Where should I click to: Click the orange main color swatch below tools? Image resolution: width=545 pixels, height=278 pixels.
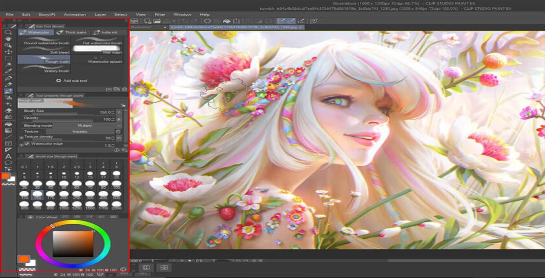5,176
